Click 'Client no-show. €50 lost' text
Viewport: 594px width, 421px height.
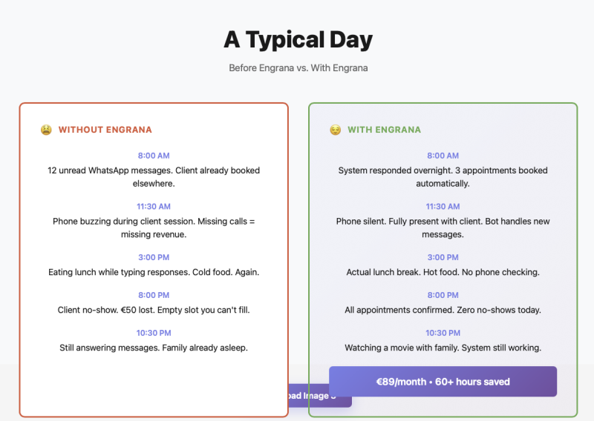154,310
